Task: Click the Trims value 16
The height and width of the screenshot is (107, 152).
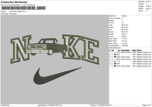Action: [x=122, y=23]
